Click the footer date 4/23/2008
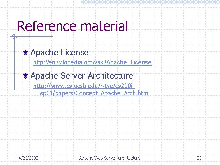Screen dimensions: 220x165 [28, 158]
